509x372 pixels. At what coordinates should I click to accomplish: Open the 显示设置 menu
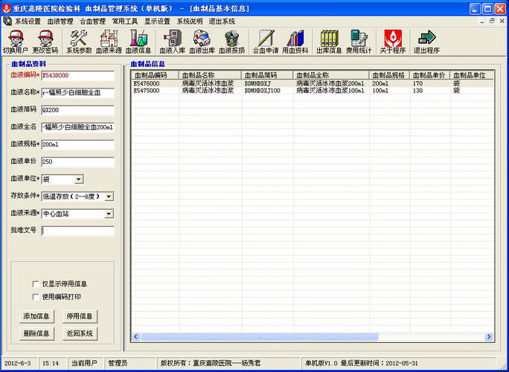pyautogui.click(x=158, y=22)
